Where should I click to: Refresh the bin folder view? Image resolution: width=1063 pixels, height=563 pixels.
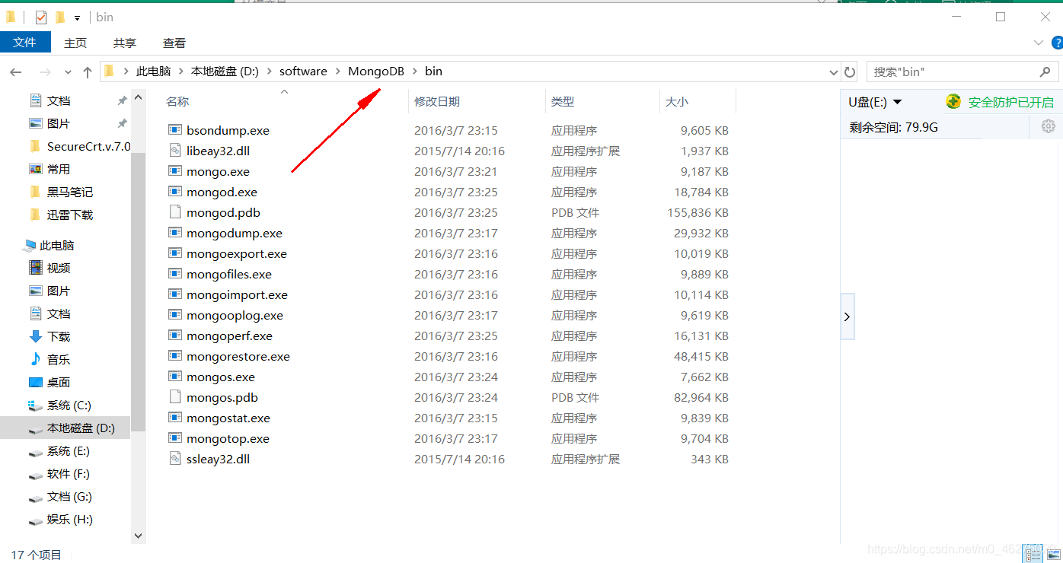850,72
